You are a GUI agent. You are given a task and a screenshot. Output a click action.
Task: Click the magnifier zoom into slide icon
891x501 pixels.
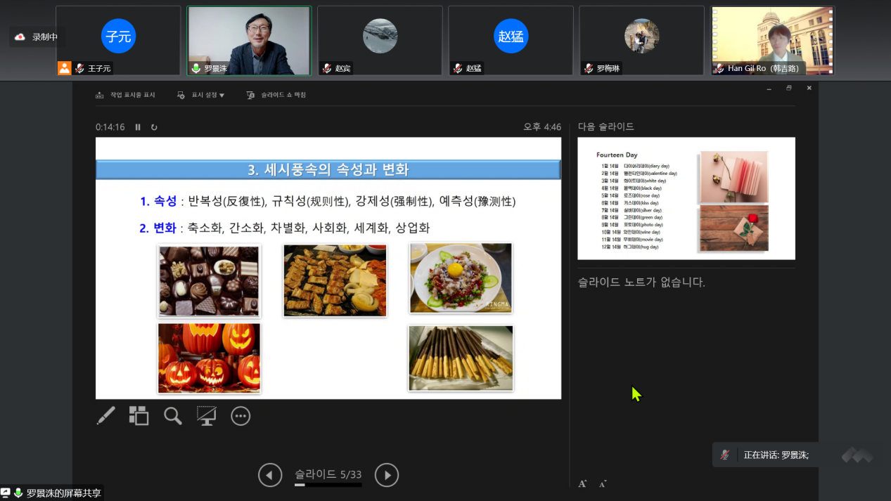pos(172,416)
